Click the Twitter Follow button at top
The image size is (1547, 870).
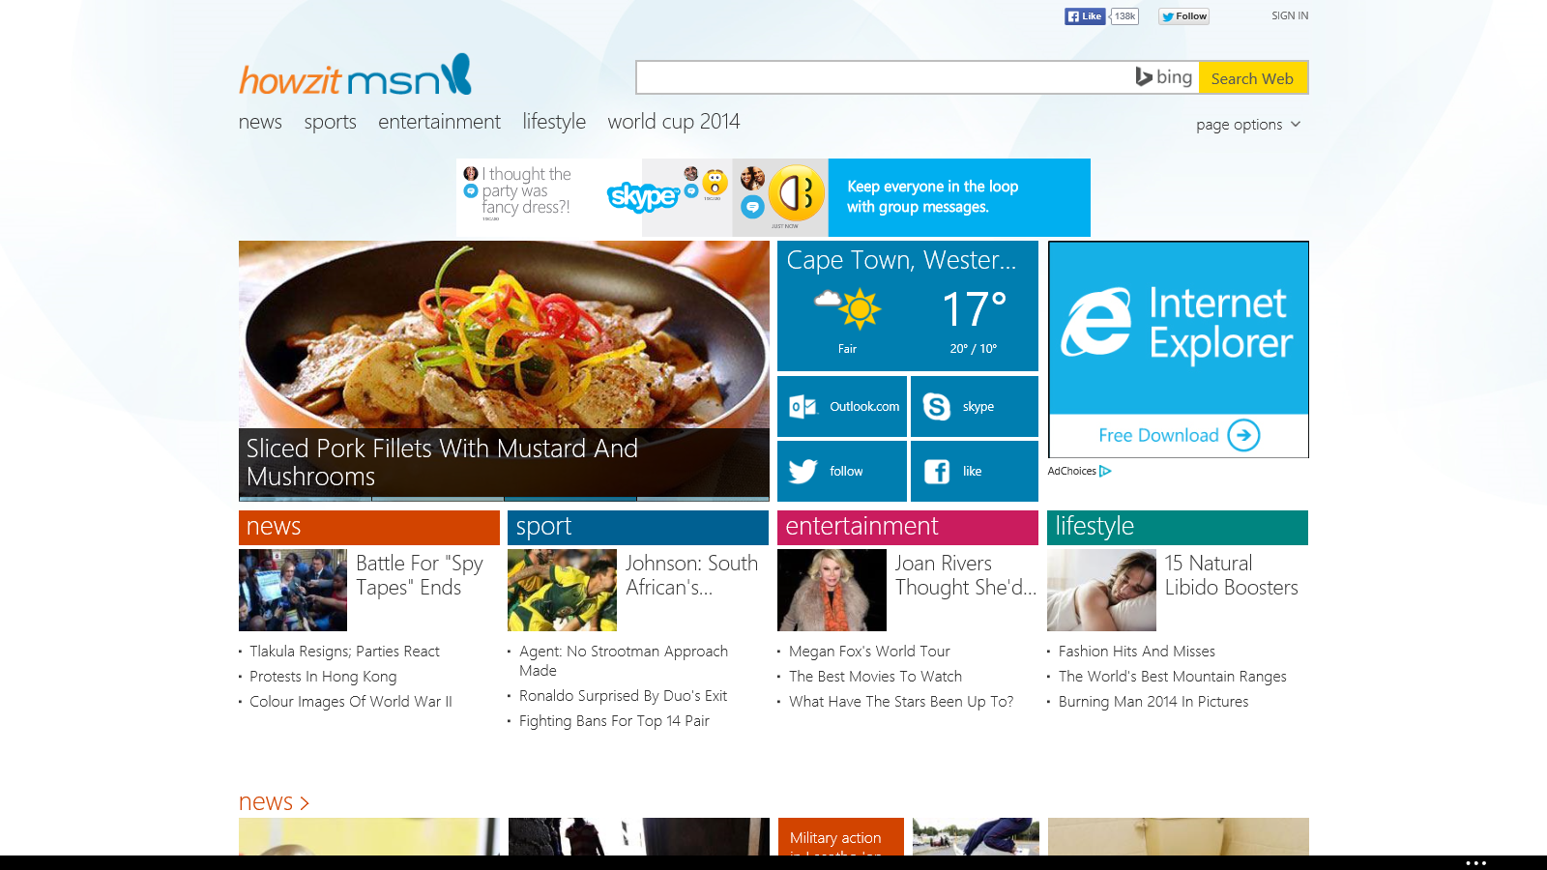(1184, 16)
